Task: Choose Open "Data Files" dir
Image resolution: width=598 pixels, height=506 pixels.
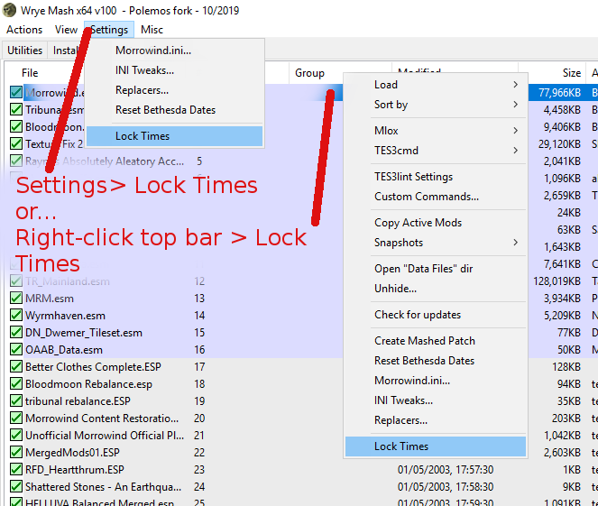Action: coord(436,269)
